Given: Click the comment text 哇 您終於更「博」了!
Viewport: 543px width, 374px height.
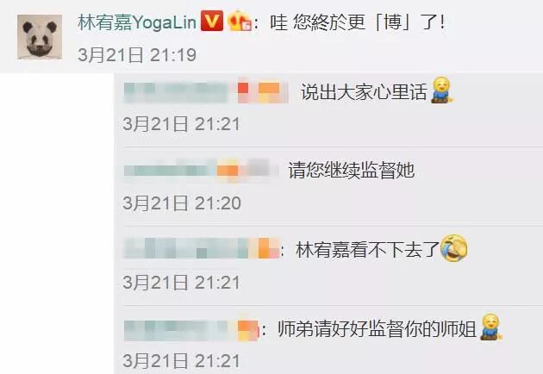Looking at the screenshot, I should [358, 22].
